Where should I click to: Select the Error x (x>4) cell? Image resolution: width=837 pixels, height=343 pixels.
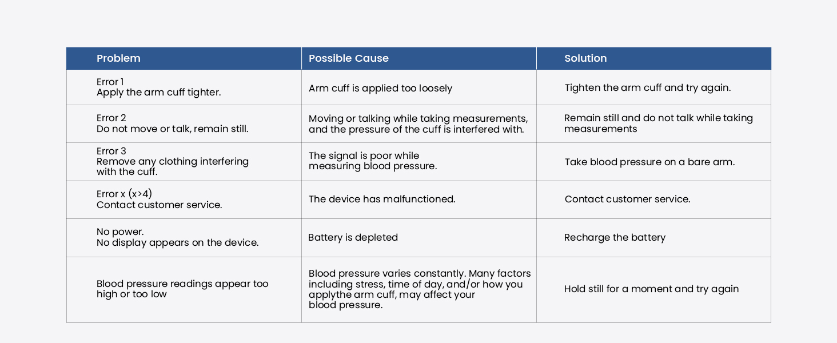click(x=184, y=200)
